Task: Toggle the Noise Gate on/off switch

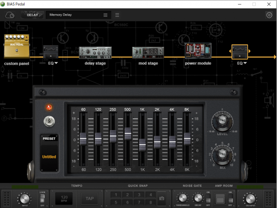Action: pyautogui.click(x=208, y=199)
